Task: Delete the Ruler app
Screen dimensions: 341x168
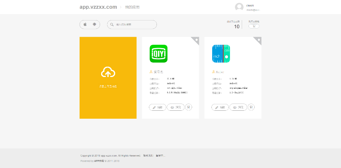Action: tap(251, 107)
